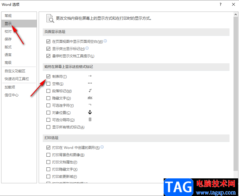Close the Word 选项 dialog
Viewport: 239px width, 196px height.
[233, 4]
